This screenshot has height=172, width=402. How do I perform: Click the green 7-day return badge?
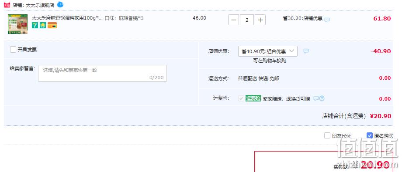click(35, 25)
